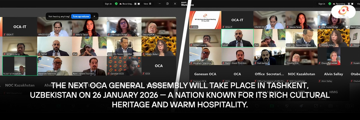Restore down the left Zoom window
The image size is (360, 120).
point(167,4)
